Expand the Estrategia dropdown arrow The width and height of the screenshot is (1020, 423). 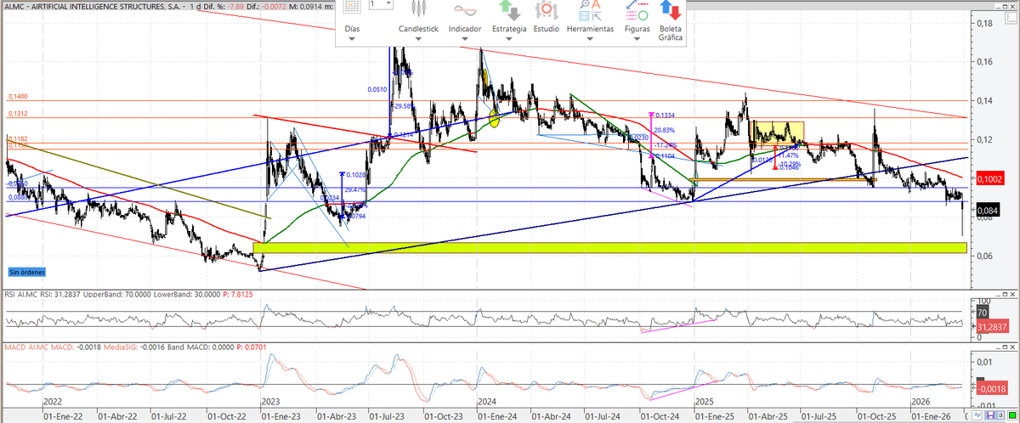coord(509,38)
